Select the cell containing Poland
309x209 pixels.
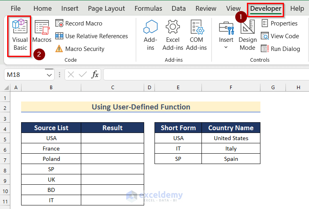point(51,159)
